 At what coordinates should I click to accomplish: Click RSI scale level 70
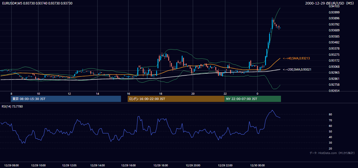(x=331, y=120)
